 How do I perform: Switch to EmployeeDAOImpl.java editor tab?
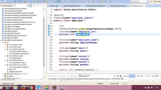point(71,6)
